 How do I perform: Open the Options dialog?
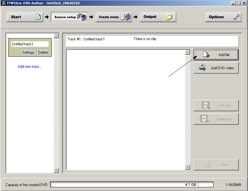coord(223,17)
